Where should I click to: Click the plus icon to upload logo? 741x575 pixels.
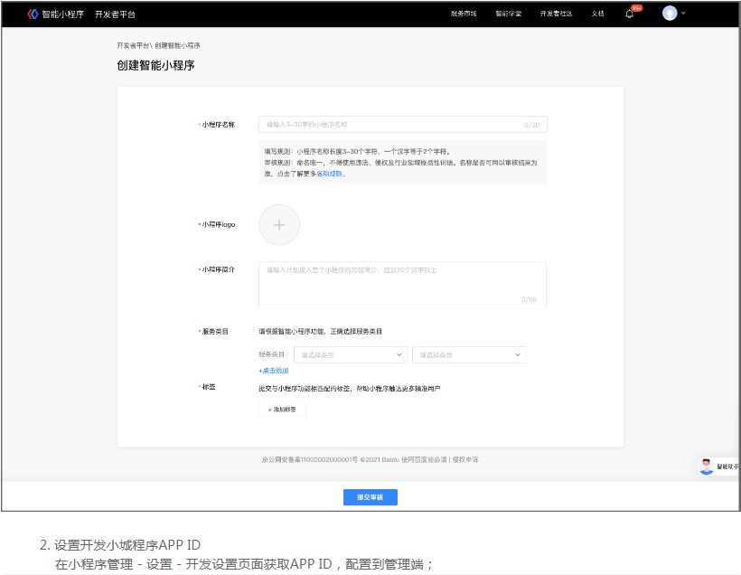(x=279, y=225)
